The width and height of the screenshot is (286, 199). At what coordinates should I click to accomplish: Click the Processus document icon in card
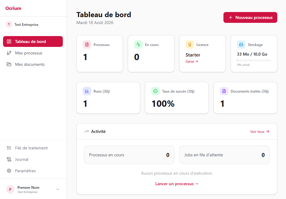[87, 45]
